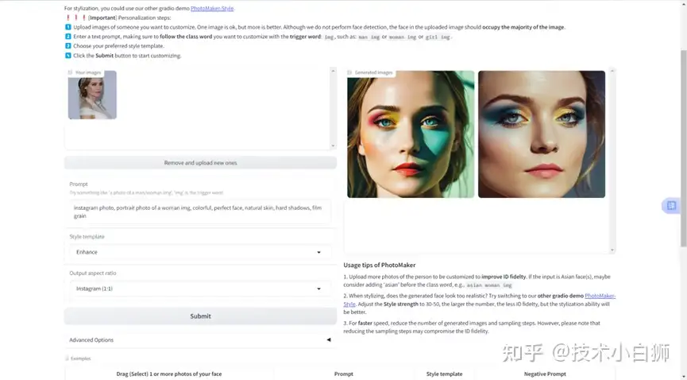Open the second generated portrait image

542,134
